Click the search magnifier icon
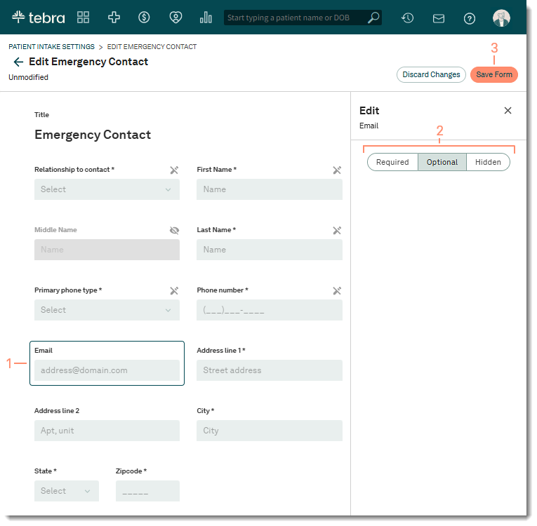Image resolution: width=537 pixels, height=526 pixels. tap(373, 18)
